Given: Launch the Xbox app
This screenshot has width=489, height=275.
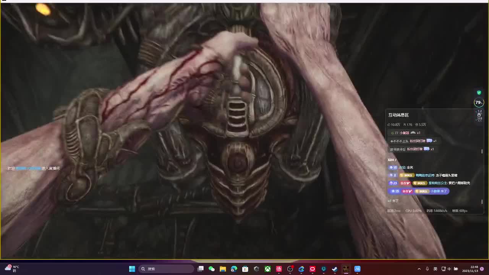Looking at the screenshot, I should [268, 269].
